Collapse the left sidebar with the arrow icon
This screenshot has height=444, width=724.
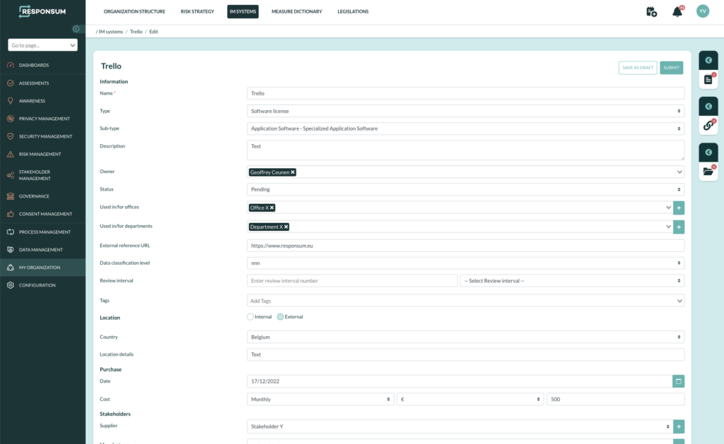76,29
